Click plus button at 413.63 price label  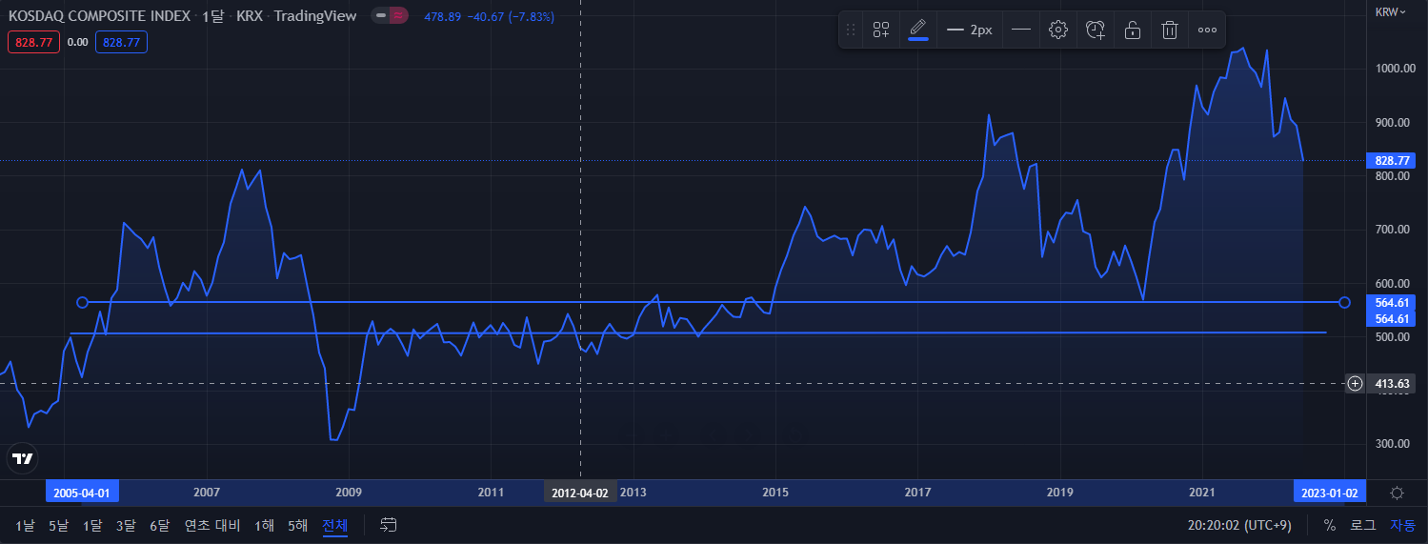click(1356, 384)
